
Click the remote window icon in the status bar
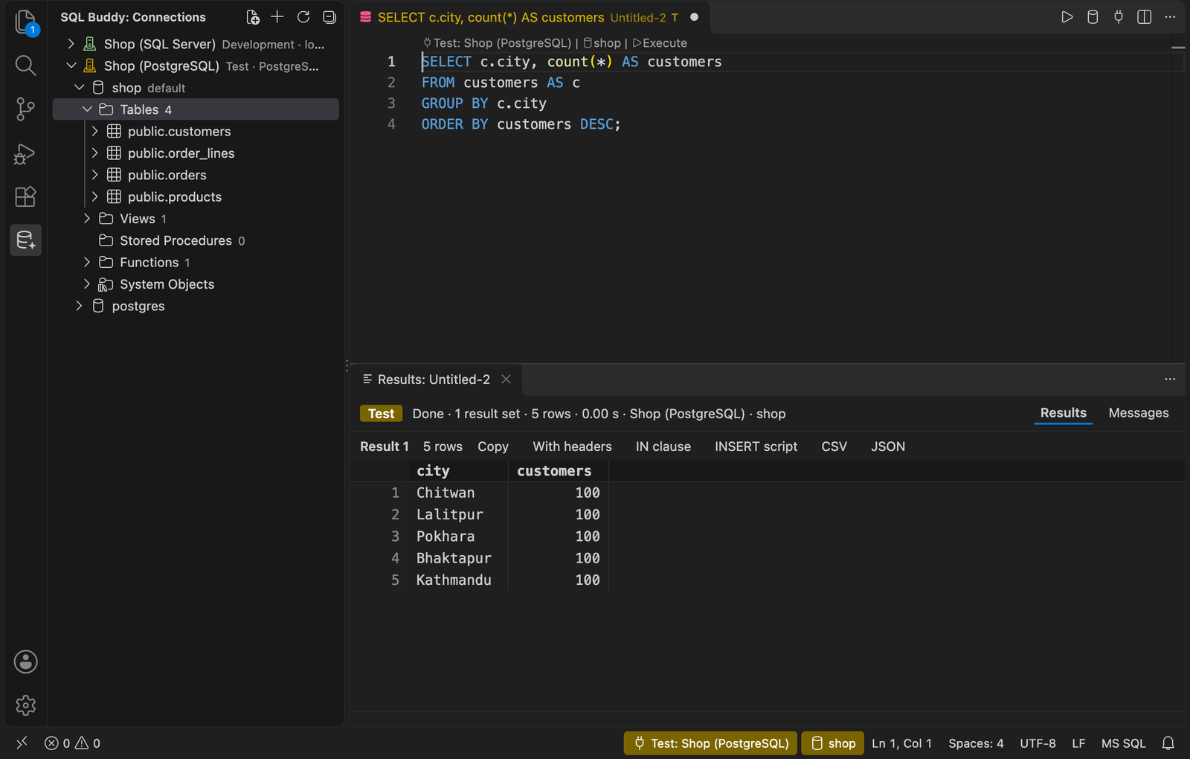click(x=22, y=743)
